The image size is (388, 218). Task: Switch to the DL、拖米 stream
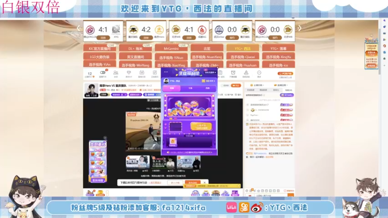click(135, 48)
